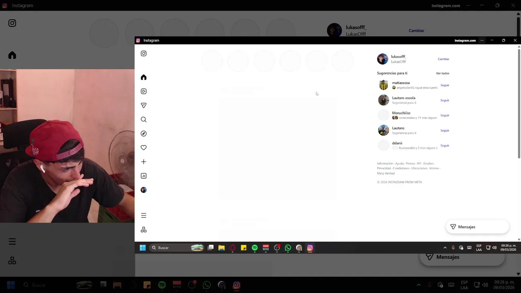
Task: Open the three-dots menu in front title bar
Action: pyautogui.click(x=482, y=40)
